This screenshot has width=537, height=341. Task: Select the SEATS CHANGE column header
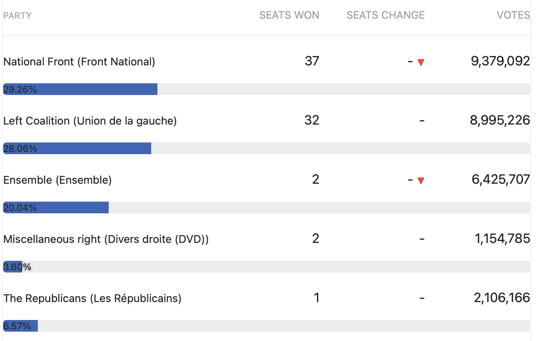[385, 15]
